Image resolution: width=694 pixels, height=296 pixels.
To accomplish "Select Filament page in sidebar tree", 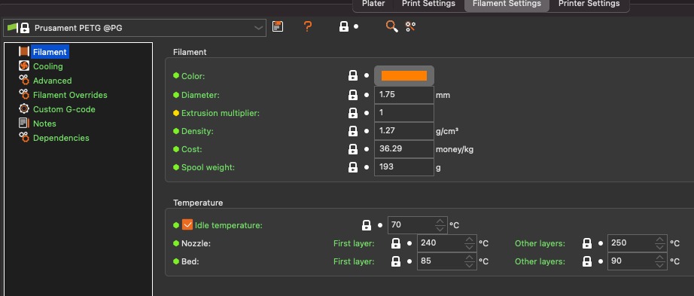I will pos(50,52).
